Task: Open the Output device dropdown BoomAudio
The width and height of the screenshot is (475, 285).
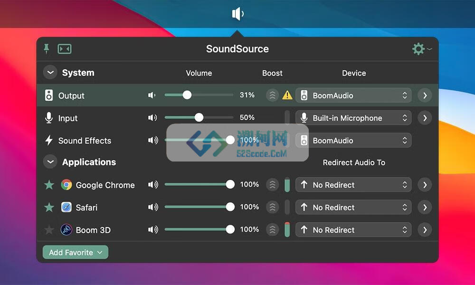Action: (353, 95)
